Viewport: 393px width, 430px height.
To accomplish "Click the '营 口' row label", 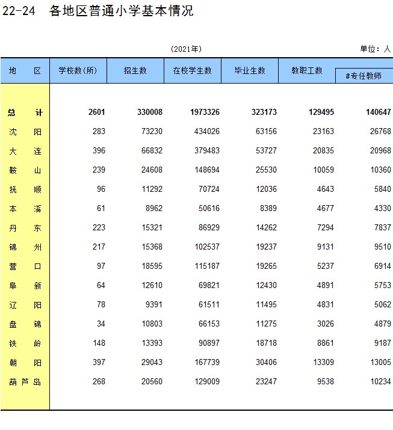I will (x=25, y=266).
